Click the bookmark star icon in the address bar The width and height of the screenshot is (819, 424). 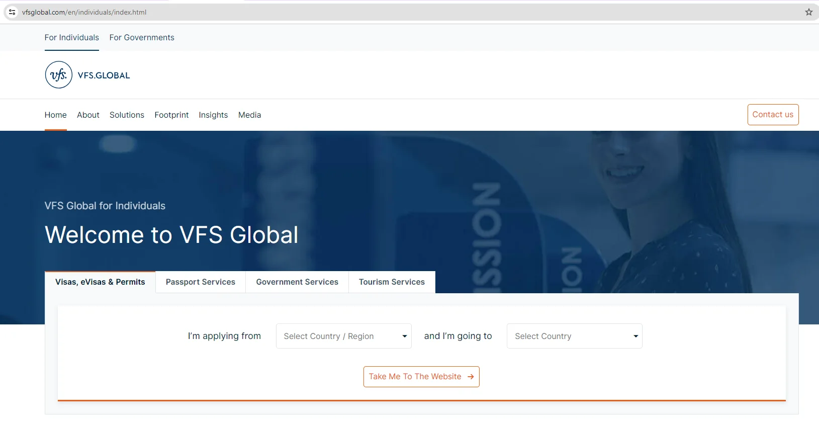808,12
